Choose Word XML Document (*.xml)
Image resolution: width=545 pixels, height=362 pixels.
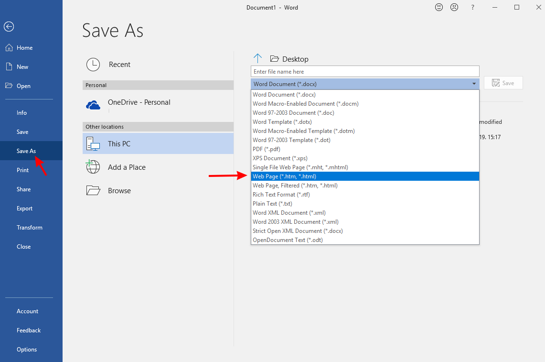365,213
